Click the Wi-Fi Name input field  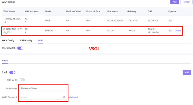coord(42,89)
